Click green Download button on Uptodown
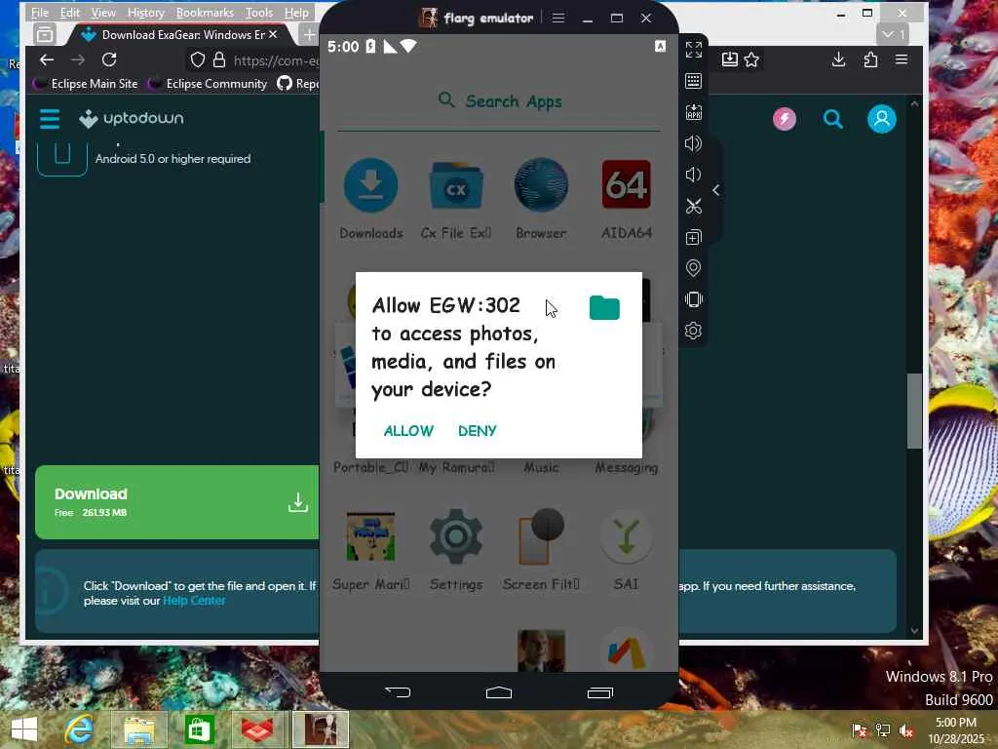The width and height of the screenshot is (998, 749). click(x=177, y=502)
